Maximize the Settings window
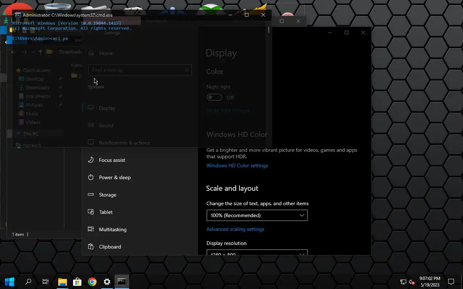Screen dimensions: 463x289 [346, 33]
